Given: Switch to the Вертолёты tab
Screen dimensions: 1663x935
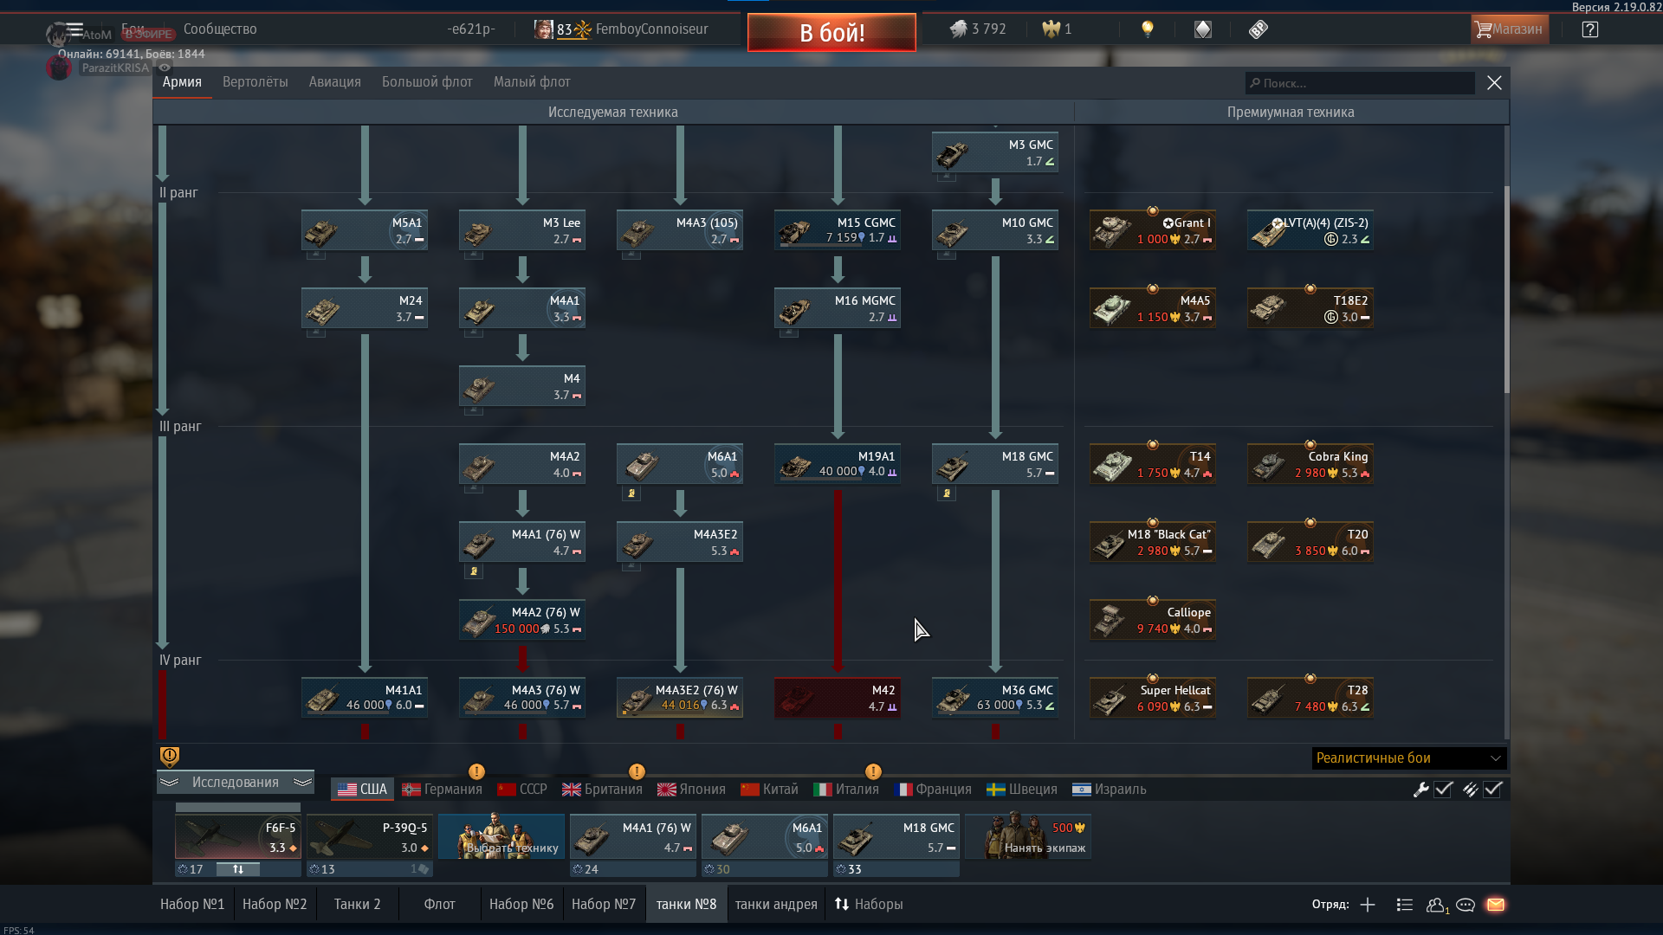Looking at the screenshot, I should tap(256, 82).
